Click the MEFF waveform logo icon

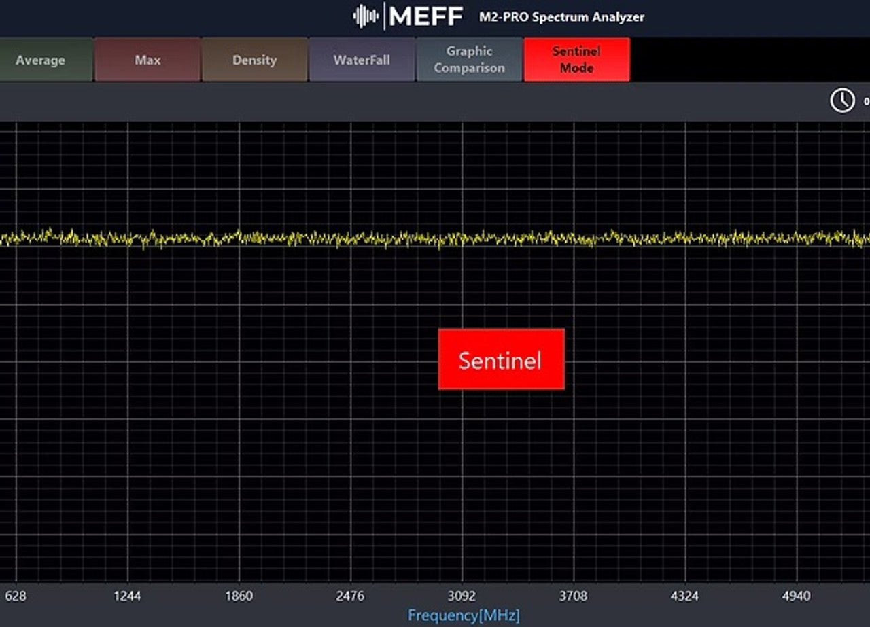coord(367,15)
